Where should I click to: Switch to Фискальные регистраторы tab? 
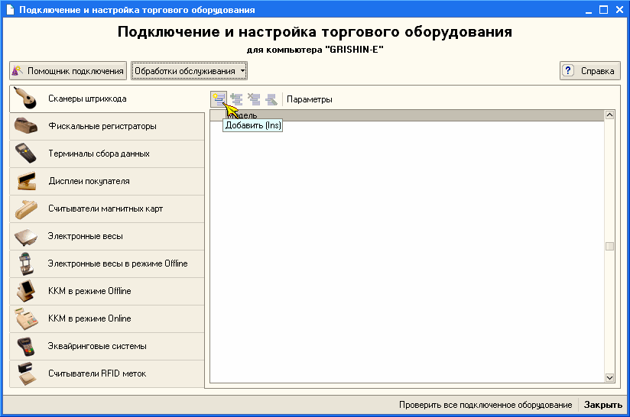(107, 127)
